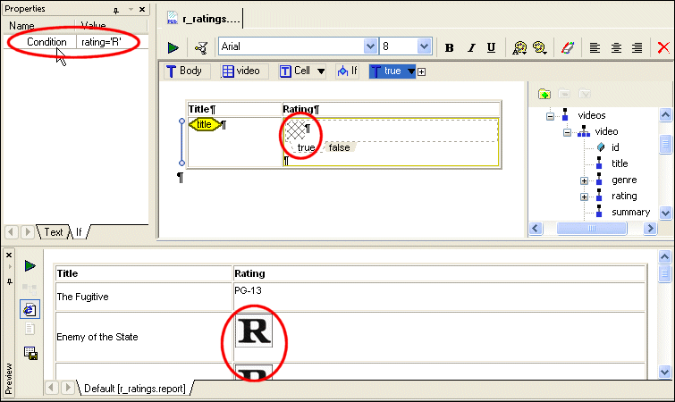This screenshot has width=675, height=402.
Task: Click the green run report button in toolbar
Action: 173,47
